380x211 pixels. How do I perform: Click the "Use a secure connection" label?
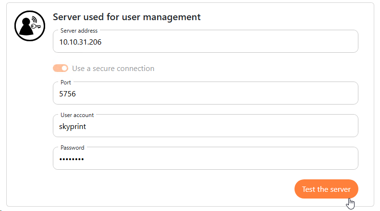pyautogui.click(x=113, y=69)
